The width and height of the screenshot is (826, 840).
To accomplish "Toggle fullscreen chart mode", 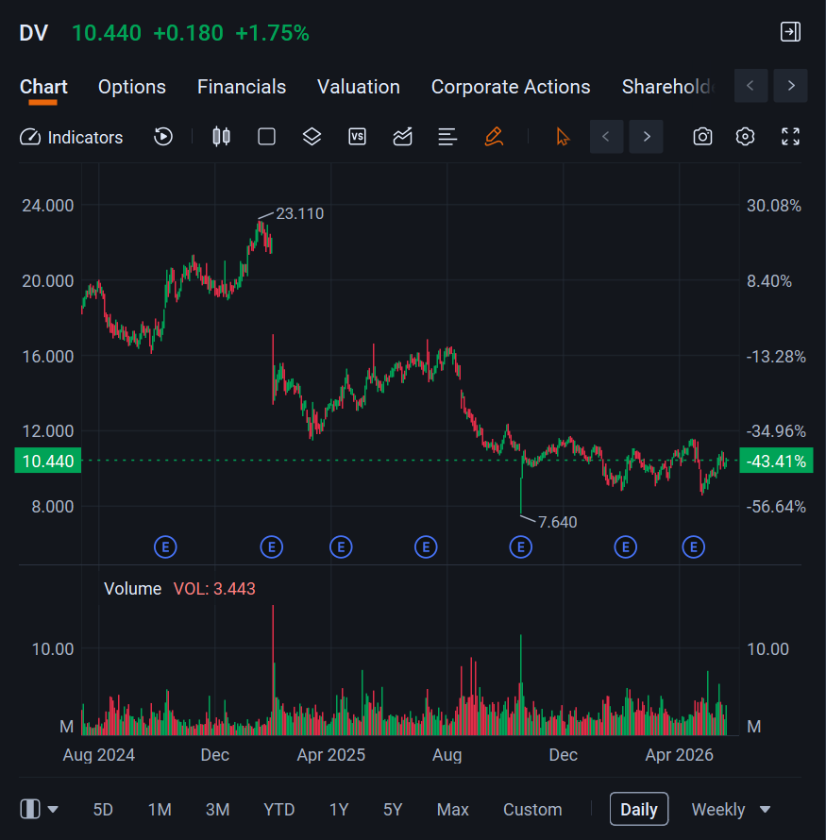I will pos(791,137).
